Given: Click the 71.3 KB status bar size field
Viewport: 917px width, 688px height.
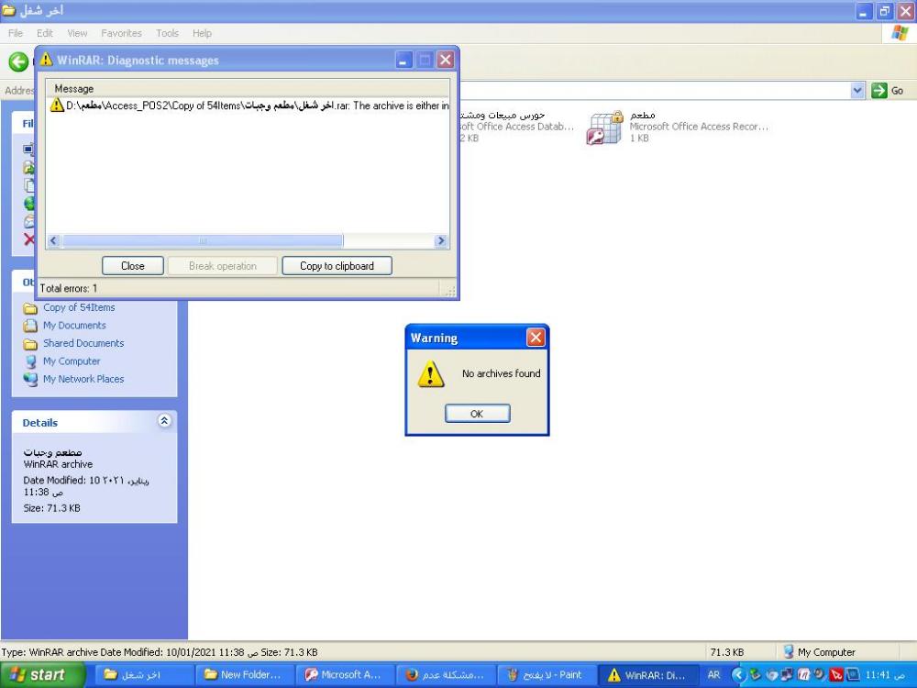Looking at the screenshot, I should coord(727,651).
